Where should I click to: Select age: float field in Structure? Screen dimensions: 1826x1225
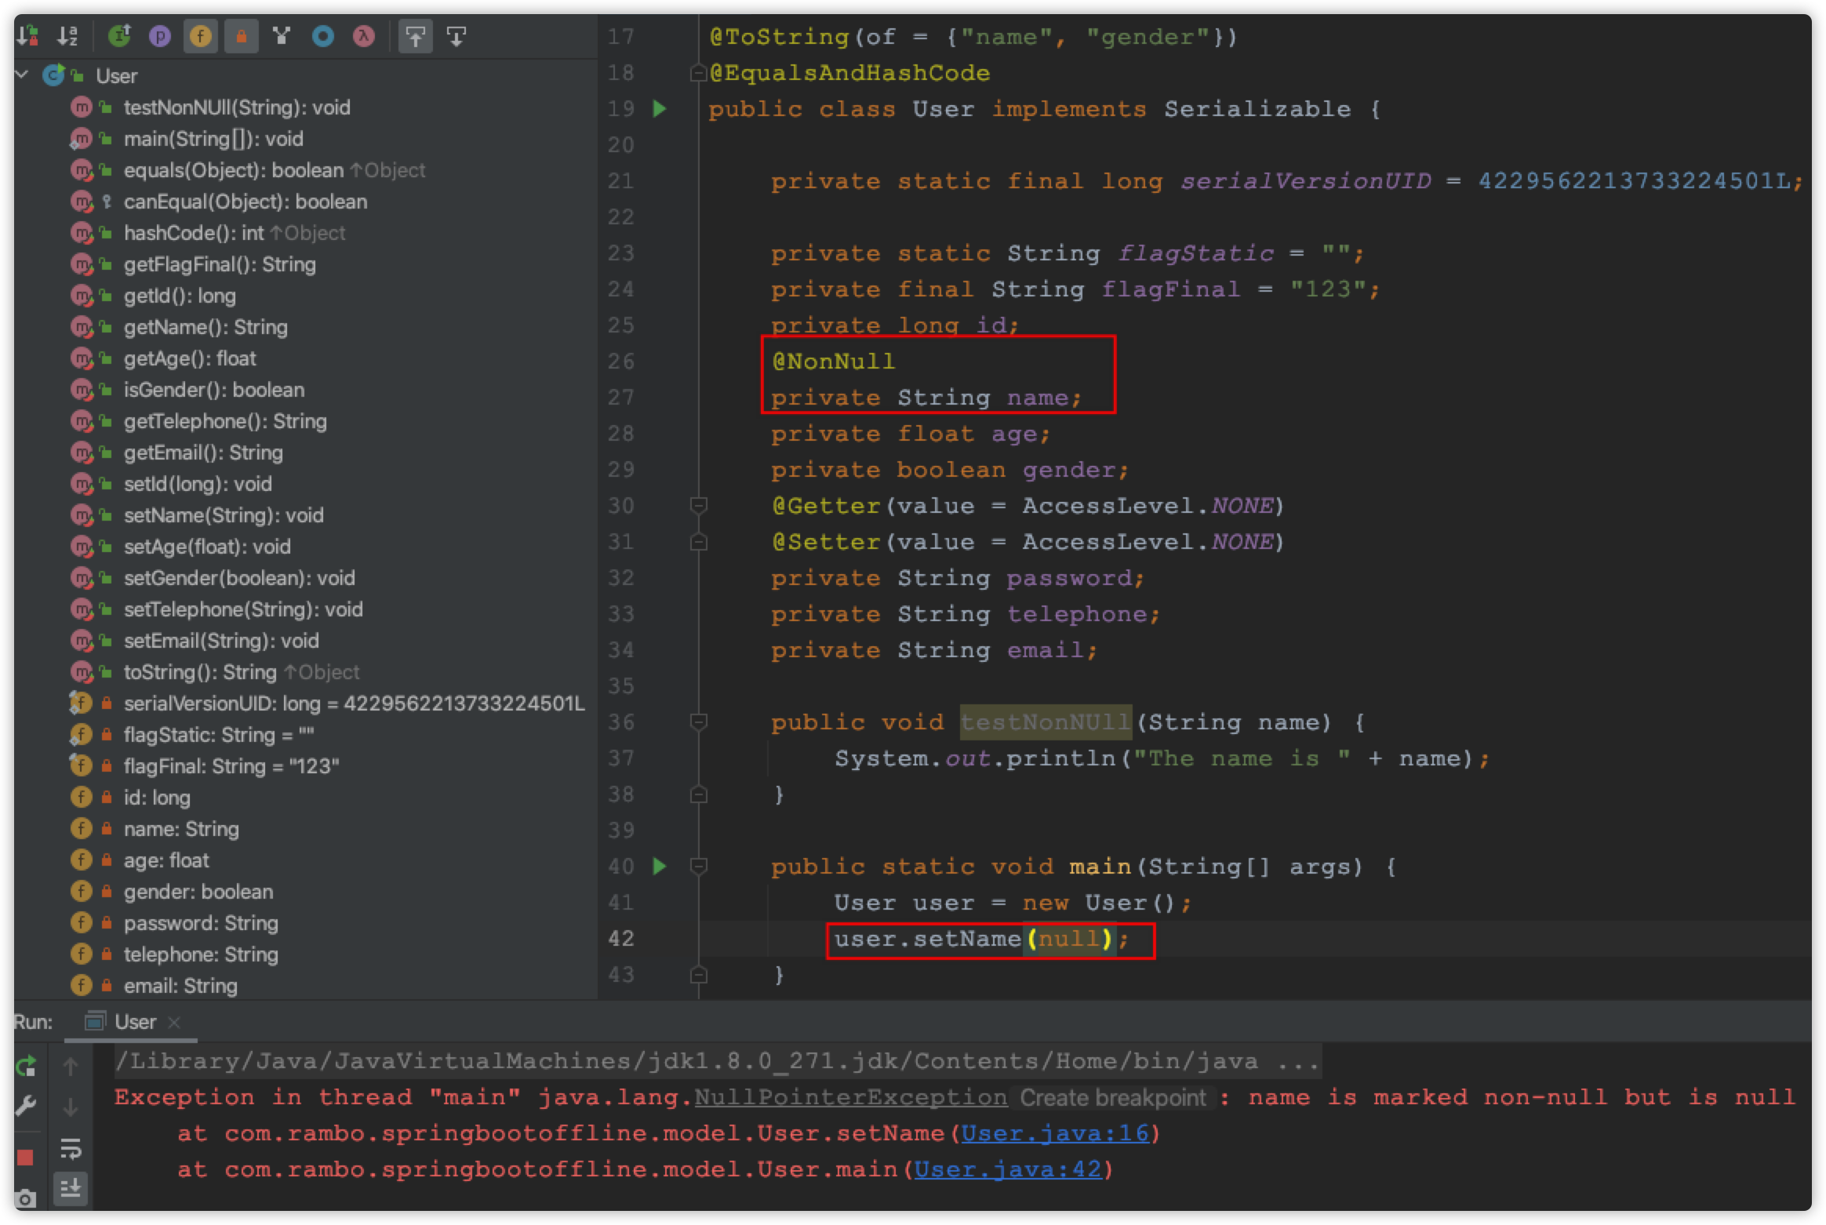pyautogui.click(x=166, y=860)
